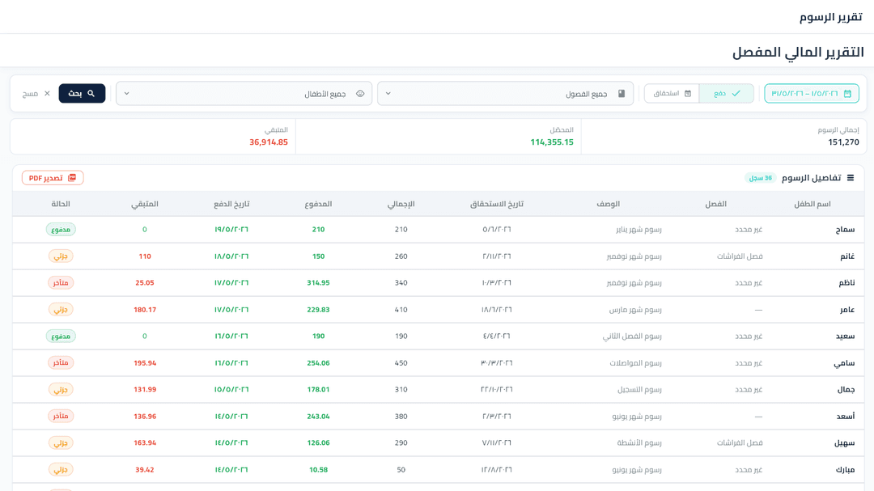Viewport: 874px width, 491px height.
Task: Click the calendar icon in date range field
Action: coord(847,94)
